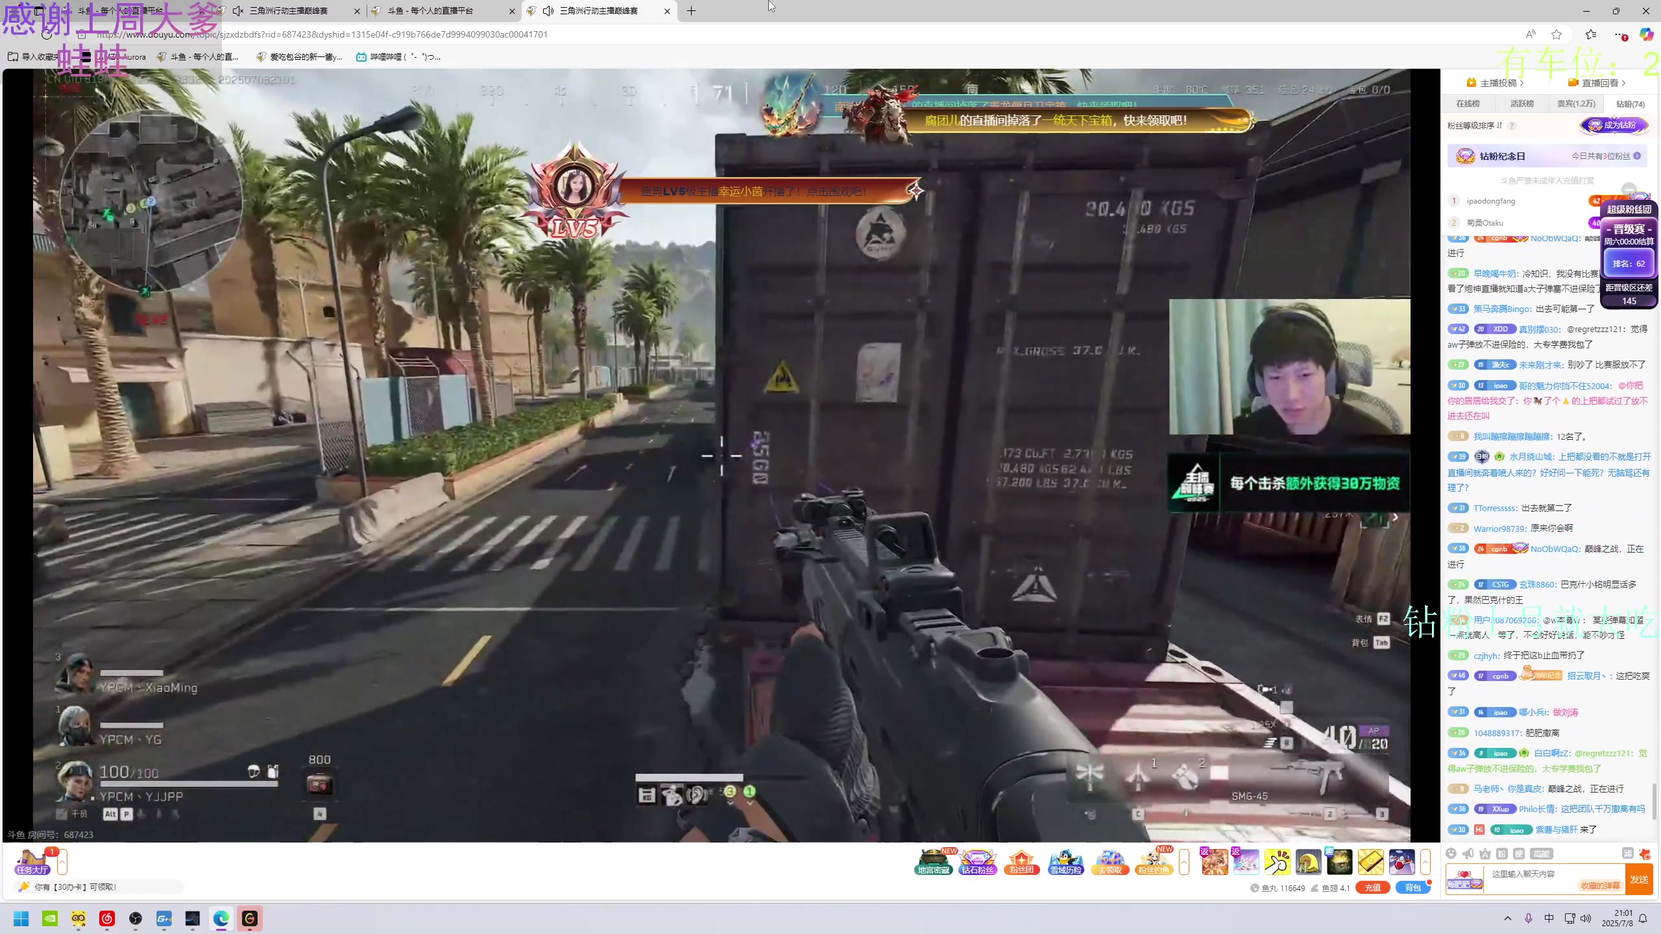Open the emoji picker in chat
Screen dimensions: 1661x934
coord(1451,854)
